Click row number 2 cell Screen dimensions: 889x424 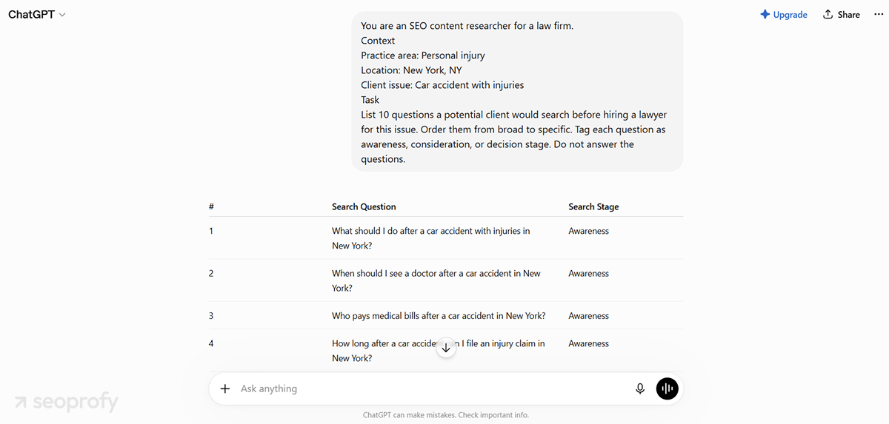tap(210, 273)
